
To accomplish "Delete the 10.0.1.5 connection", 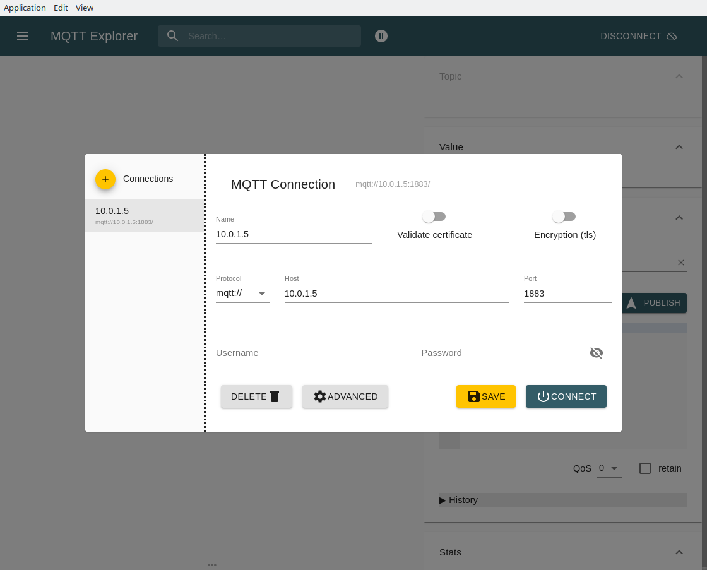I will [256, 396].
